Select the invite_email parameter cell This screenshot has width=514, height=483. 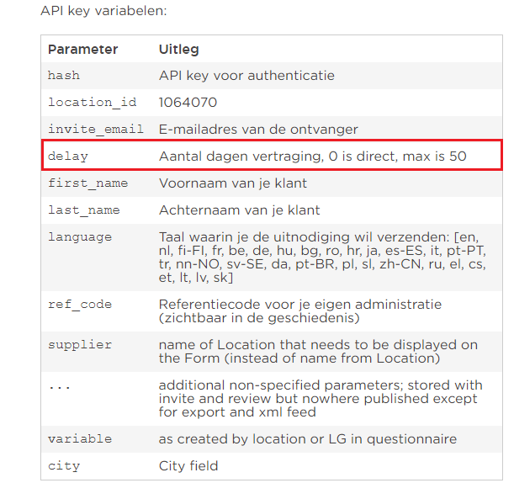96,130
